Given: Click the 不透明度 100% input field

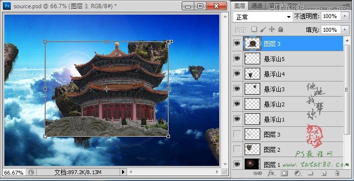Looking at the screenshot, I should coord(331,16).
